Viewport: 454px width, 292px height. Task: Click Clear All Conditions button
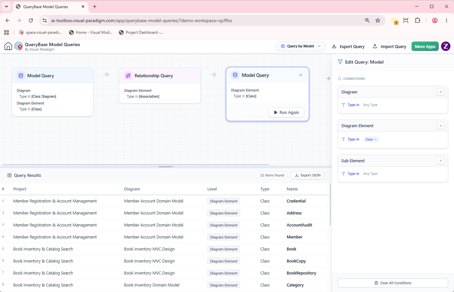tap(393, 283)
